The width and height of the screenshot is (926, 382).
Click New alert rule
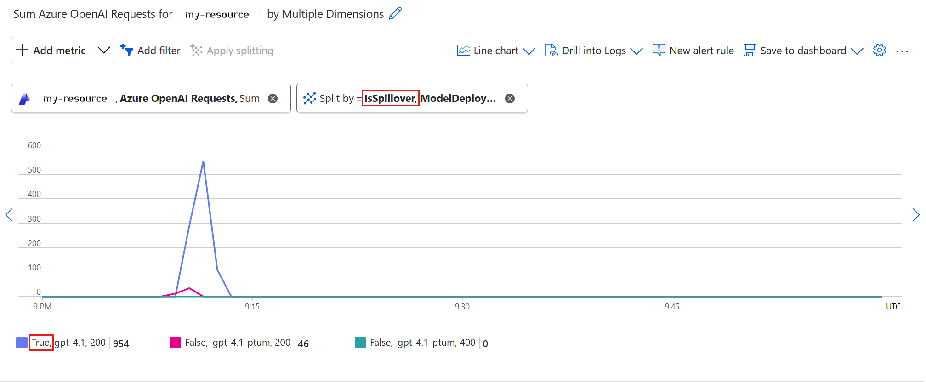point(693,51)
